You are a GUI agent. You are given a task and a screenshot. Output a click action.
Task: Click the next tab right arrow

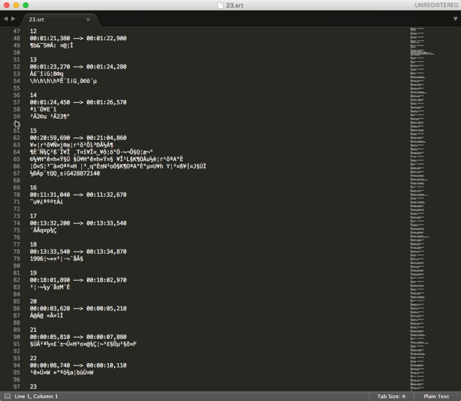13,19
